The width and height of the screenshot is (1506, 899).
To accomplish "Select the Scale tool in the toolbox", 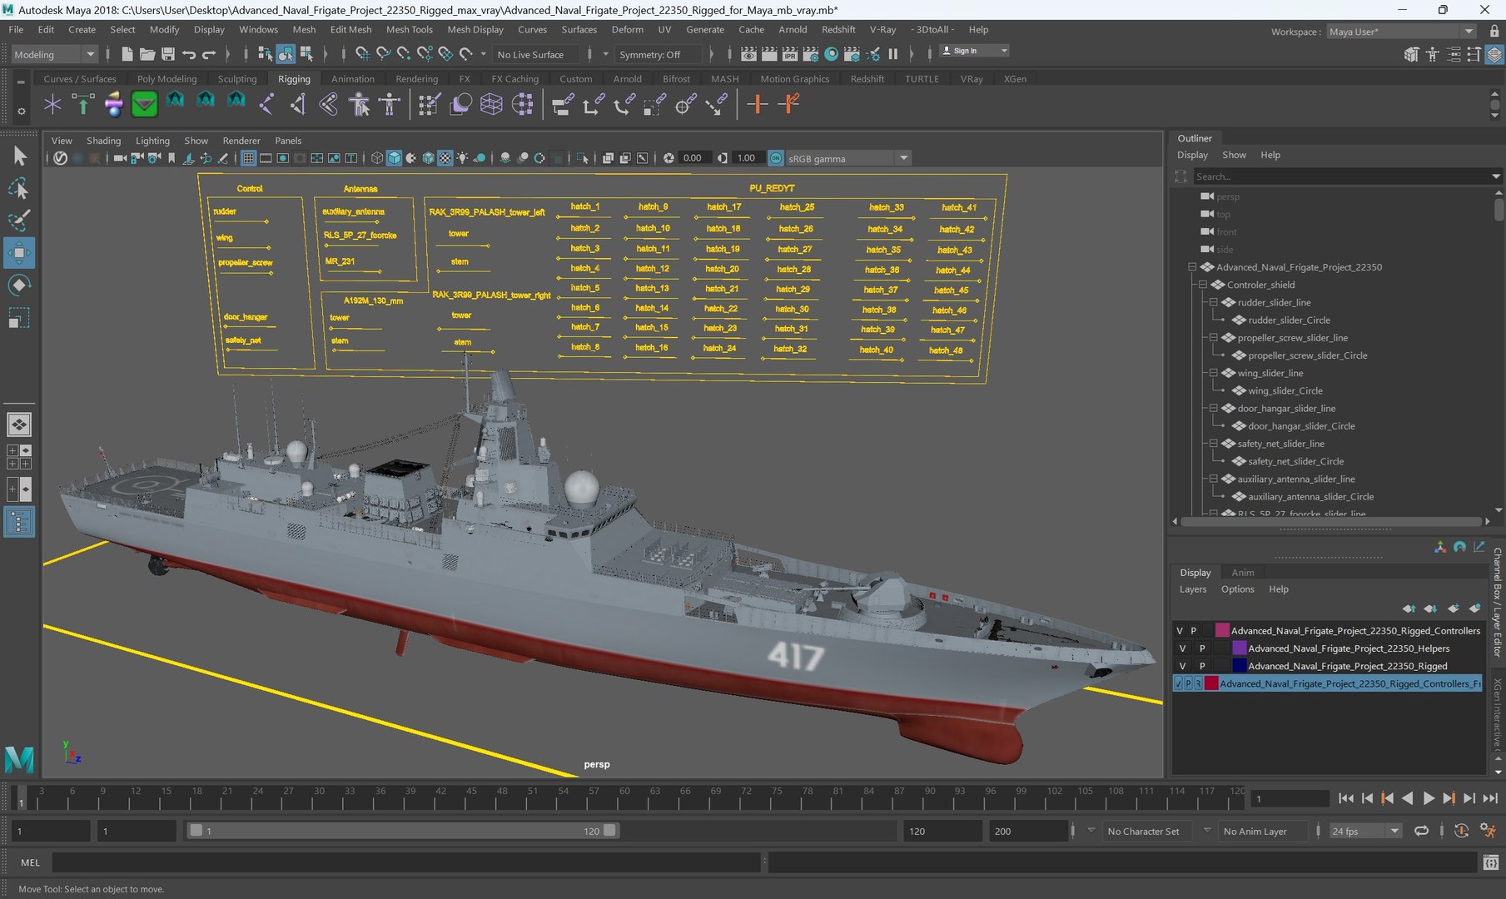I will pos(18,317).
